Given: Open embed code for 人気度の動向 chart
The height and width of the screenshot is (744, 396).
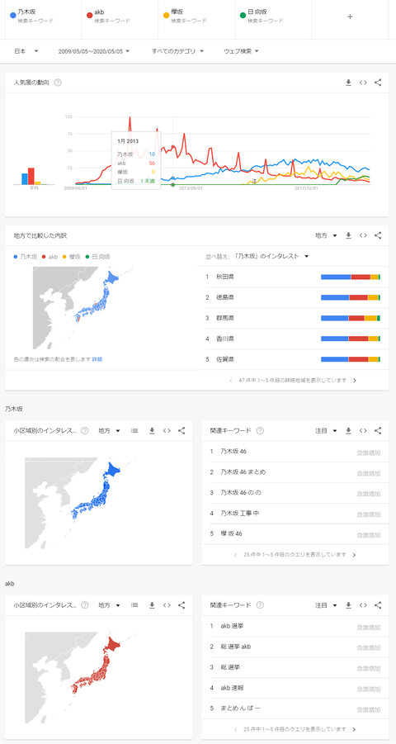Looking at the screenshot, I should click(363, 83).
